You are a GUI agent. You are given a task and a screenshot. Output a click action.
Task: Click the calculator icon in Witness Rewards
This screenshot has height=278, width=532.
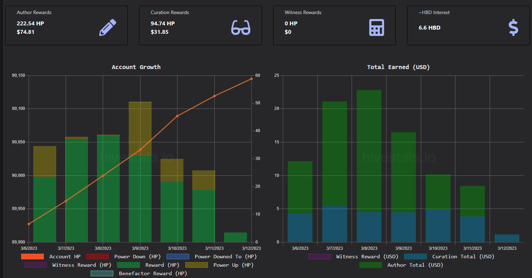[x=376, y=27]
